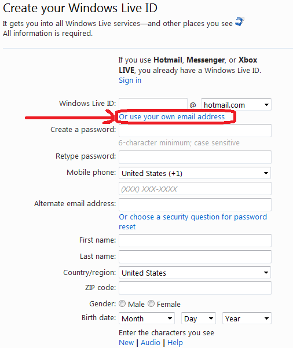293x348 pixels.
Task: Open the Country/region dropdown
Action: [195, 273]
